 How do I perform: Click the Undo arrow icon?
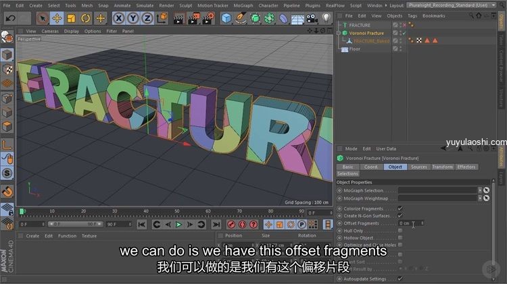[x=10, y=18]
